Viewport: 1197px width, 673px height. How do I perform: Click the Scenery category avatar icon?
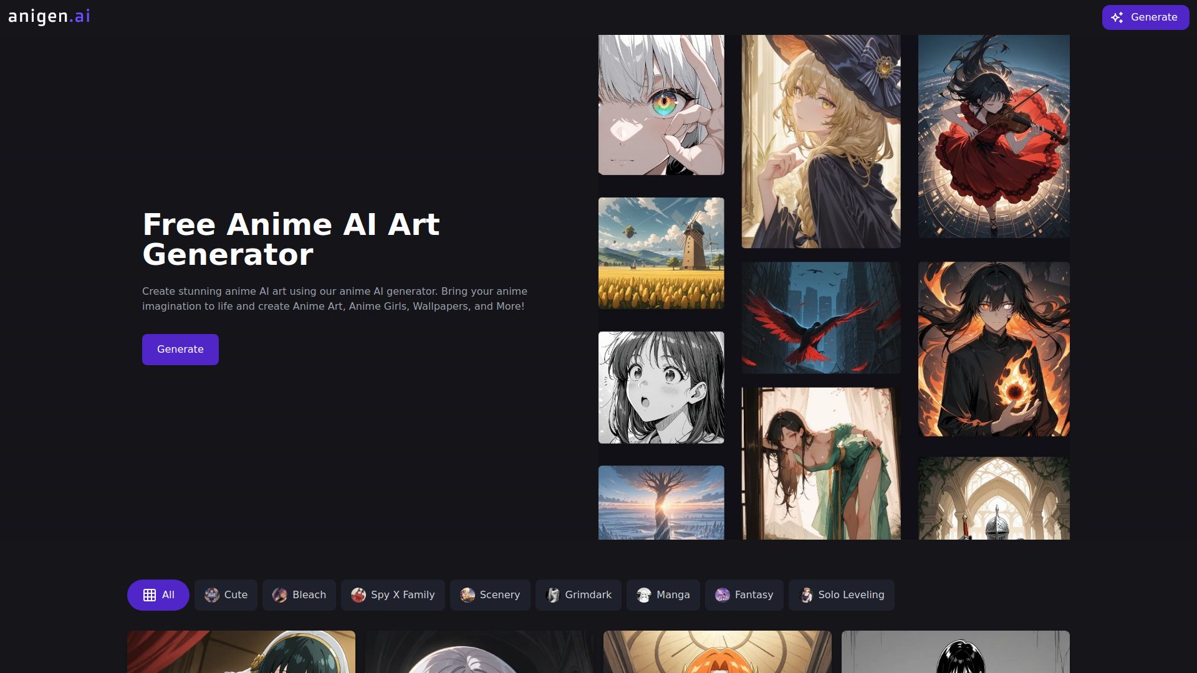pos(468,595)
